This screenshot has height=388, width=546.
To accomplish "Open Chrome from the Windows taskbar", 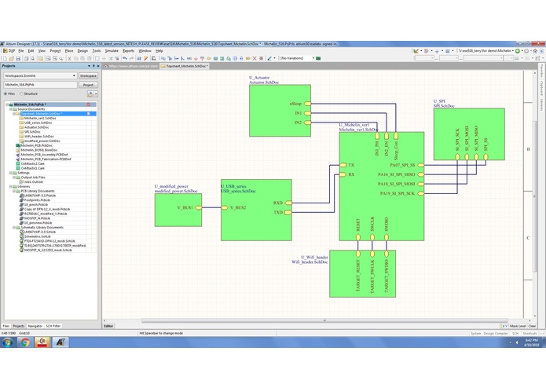I will [24, 342].
